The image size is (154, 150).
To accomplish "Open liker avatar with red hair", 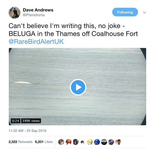I will point(68,142).
